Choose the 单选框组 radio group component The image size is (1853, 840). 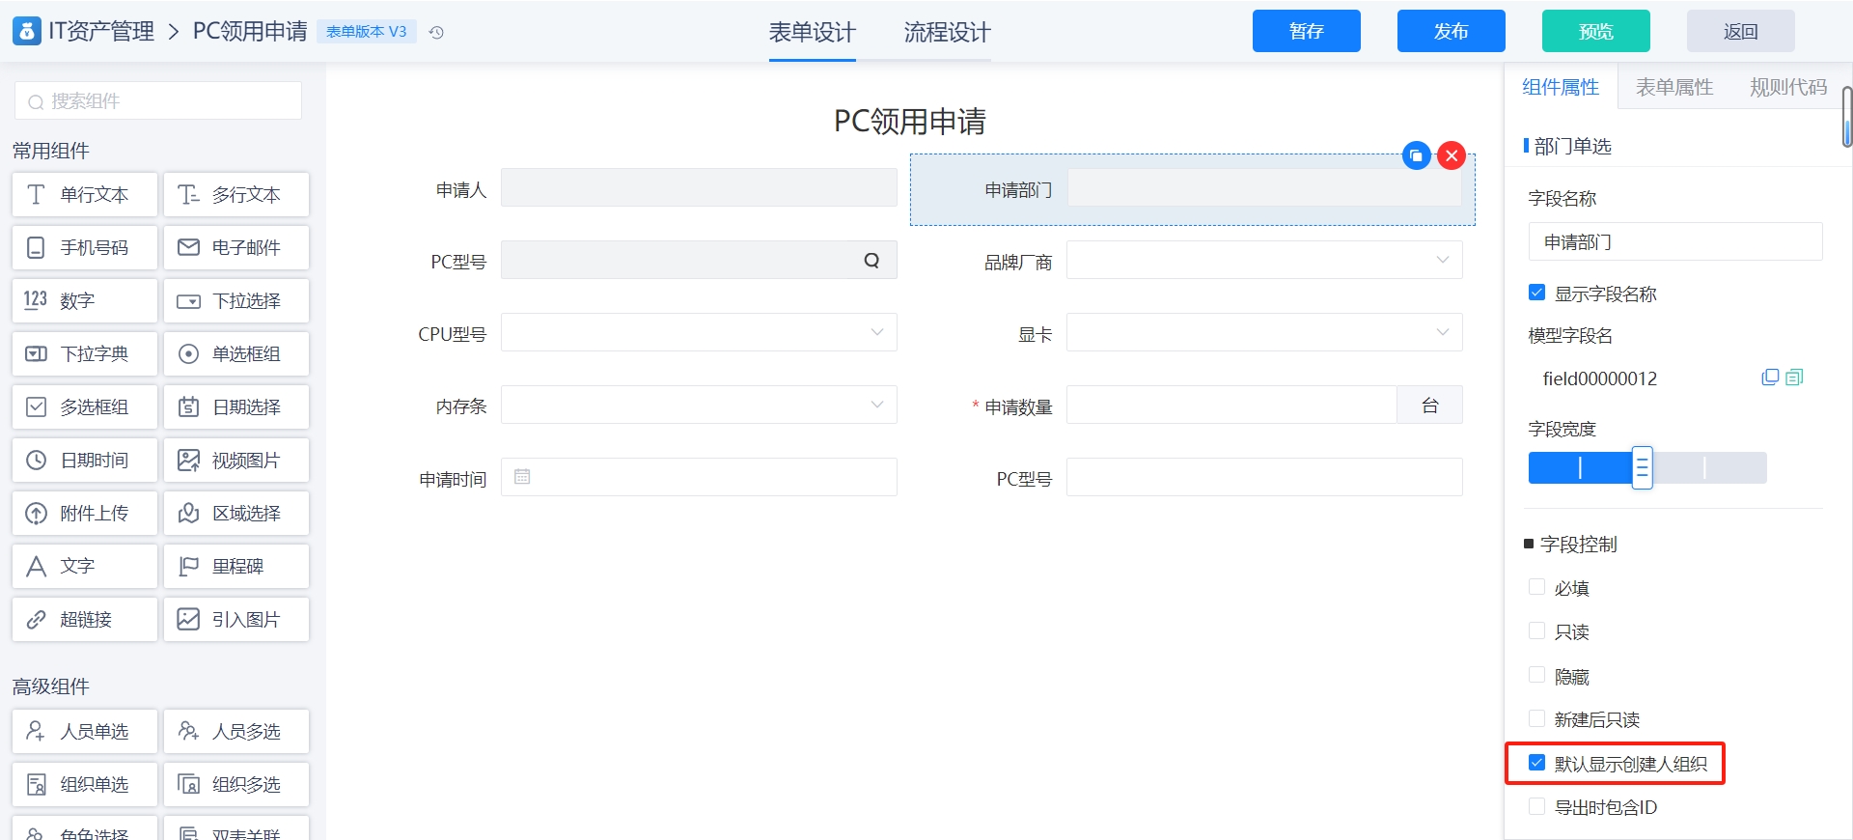click(236, 353)
